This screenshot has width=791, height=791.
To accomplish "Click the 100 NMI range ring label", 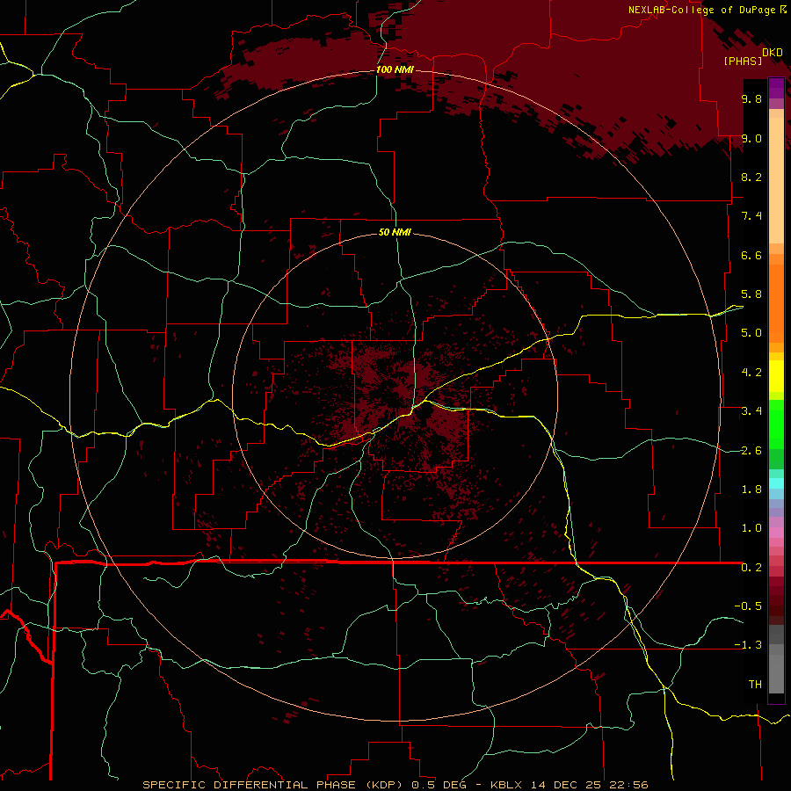I will click(x=395, y=69).
